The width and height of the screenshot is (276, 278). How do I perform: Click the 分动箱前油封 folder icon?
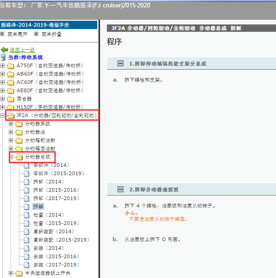[x=19, y=141]
